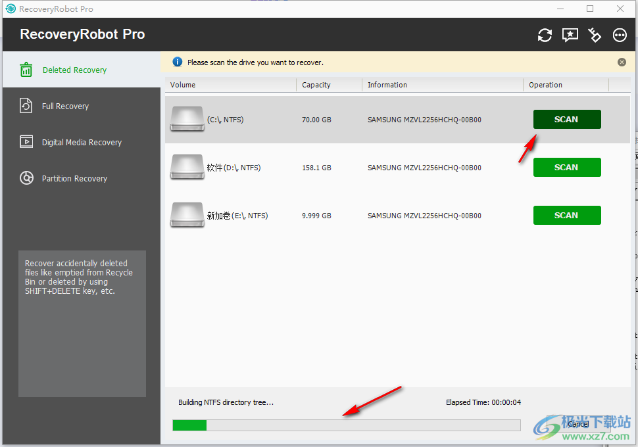
Task: Sort by the Information column header
Action: (x=443, y=85)
